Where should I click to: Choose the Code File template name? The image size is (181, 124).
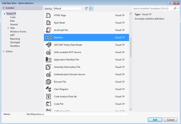[59, 104]
